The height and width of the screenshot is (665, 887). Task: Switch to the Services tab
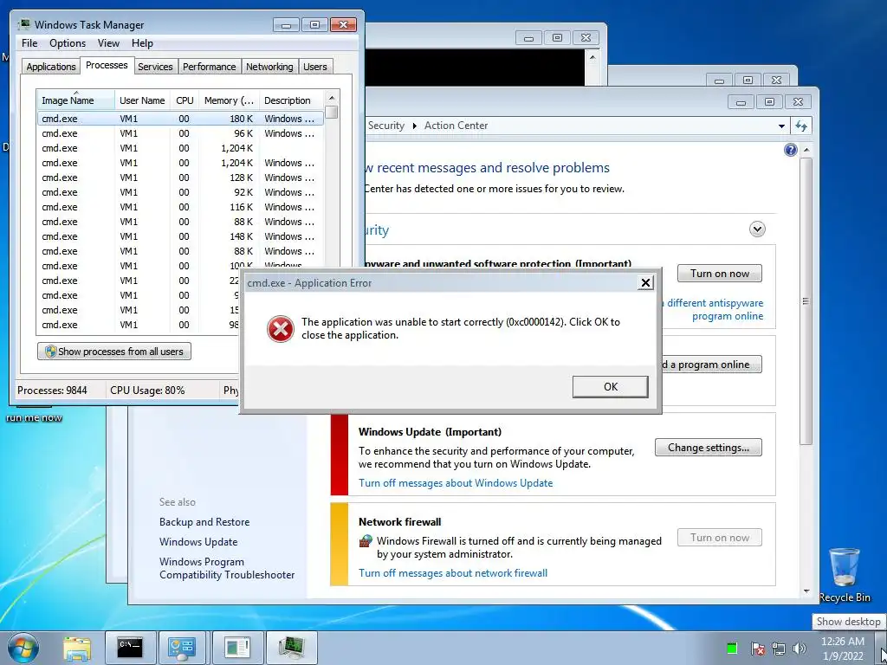(x=155, y=67)
